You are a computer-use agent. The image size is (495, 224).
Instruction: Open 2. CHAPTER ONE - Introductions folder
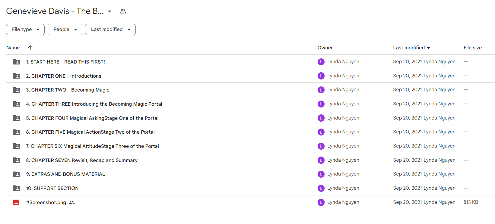64,76
